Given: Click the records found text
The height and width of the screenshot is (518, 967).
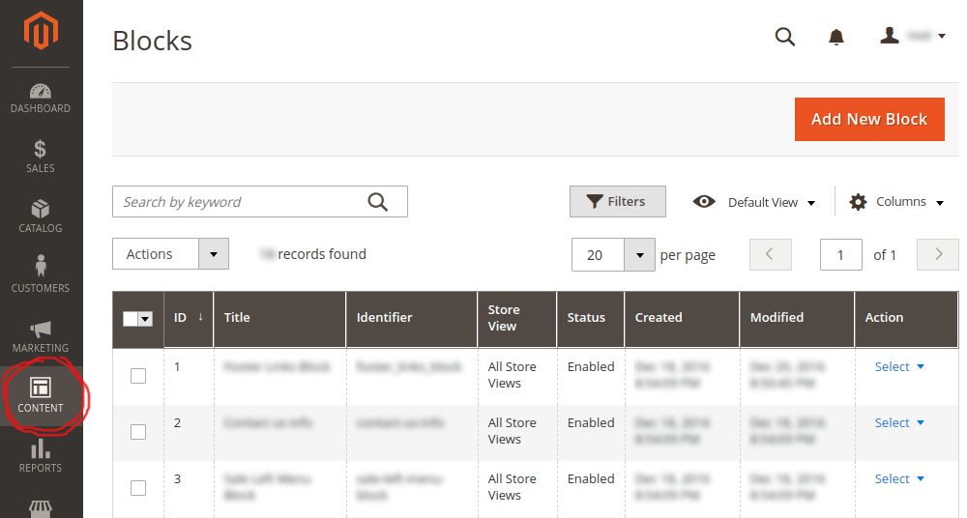Looking at the screenshot, I should pyautogui.click(x=322, y=254).
